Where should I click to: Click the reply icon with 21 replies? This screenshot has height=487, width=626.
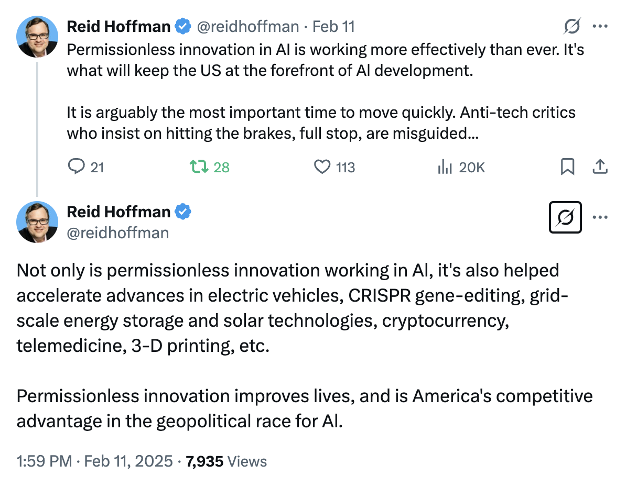(x=76, y=167)
